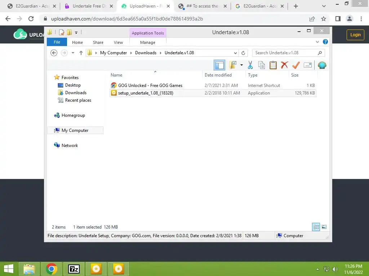This screenshot has width=369, height=276.
Task: Open 7-Zip from taskbar
Action: (74, 269)
